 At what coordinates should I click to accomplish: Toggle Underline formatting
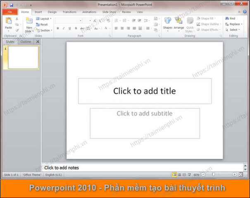(x=70, y=28)
